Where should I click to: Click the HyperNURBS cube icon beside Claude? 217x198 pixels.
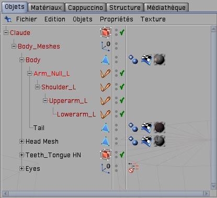tap(106, 32)
